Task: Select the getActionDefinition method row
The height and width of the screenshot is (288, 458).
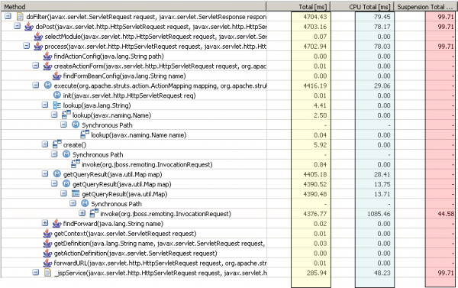Action: (136, 253)
